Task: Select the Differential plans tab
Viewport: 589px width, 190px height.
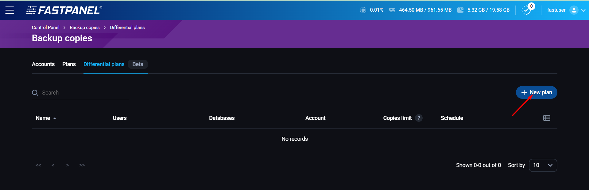Action: (x=104, y=64)
